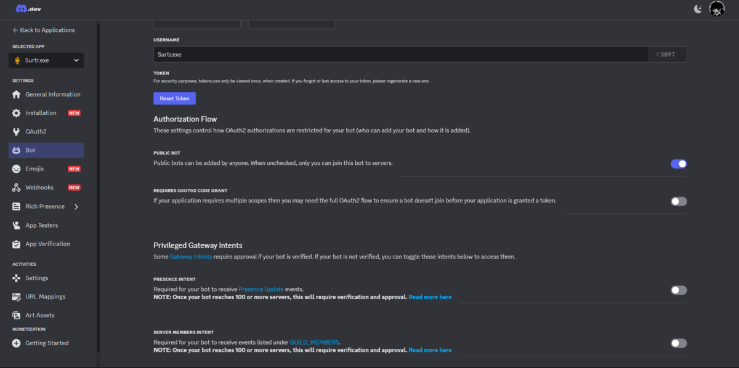This screenshot has height=368, width=739.
Task: Click the Surtr.exe username input field
Action: pyautogui.click(x=400, y=54)
